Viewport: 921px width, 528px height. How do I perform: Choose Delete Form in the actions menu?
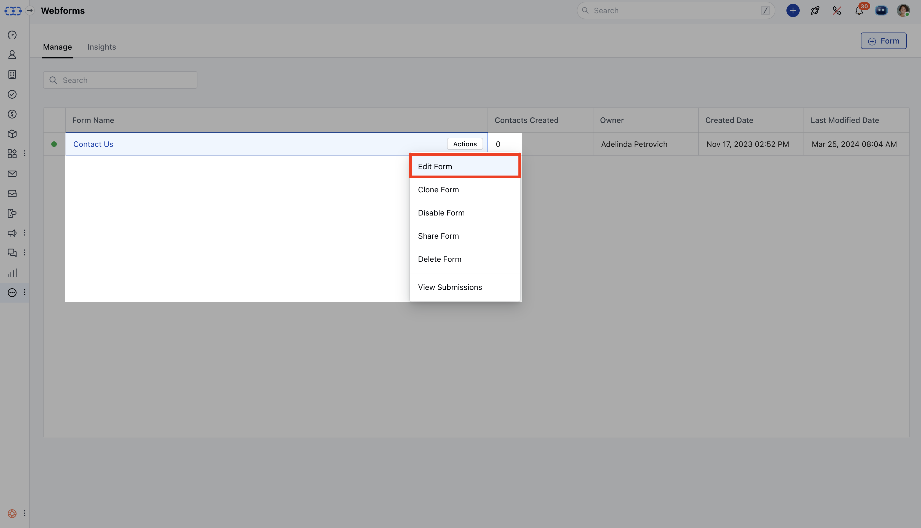coord(465,259)
